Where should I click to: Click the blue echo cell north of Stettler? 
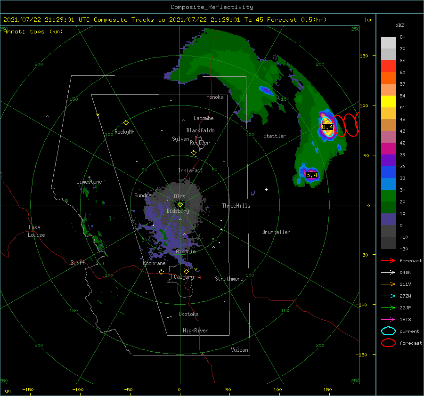point(266,90)
